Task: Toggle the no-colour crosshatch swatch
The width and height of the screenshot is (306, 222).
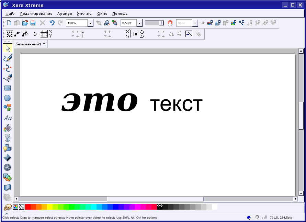Action: coord(22,207)
